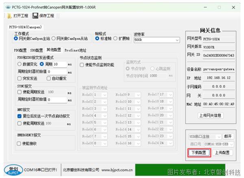Click www.bjpct.com.cn in status bar
This screenshot has height=178, width=244.
click(x=117, y=170)
